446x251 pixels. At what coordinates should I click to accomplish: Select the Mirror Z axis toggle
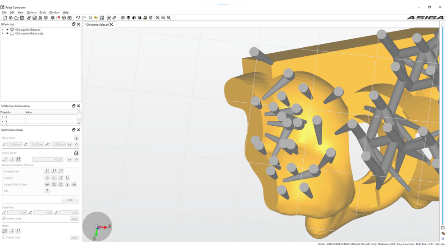tap(18, 231)
